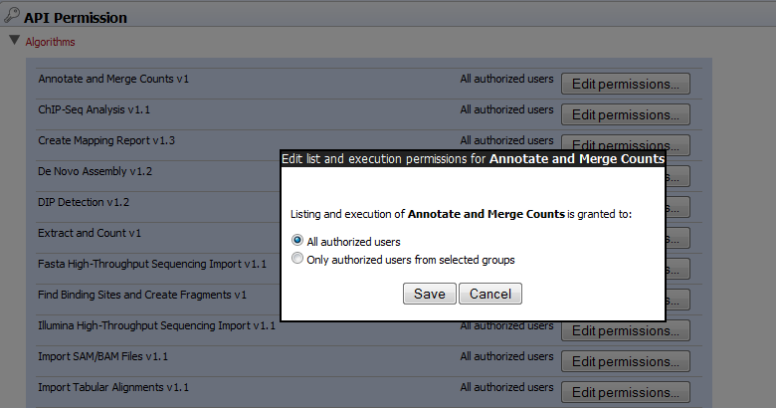Click the De Novo Assembly v1.2 entry
This screenshot has width=776, height=408.
point(96,171)
